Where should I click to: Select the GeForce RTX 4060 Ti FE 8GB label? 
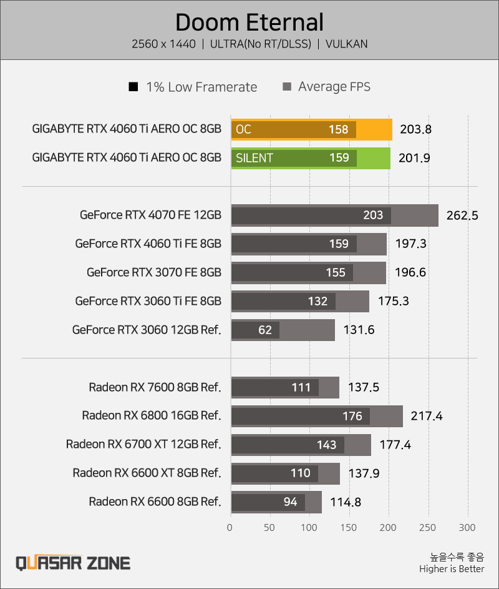pyautogui.click(x=148, y=244)
